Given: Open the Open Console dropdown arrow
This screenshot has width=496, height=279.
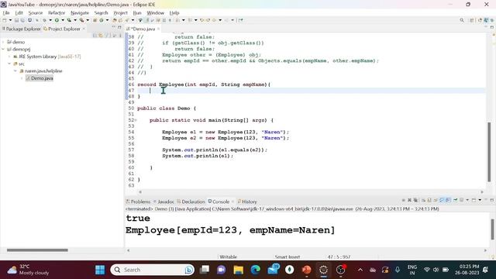Looking at the screenshot, I should 480,200.
